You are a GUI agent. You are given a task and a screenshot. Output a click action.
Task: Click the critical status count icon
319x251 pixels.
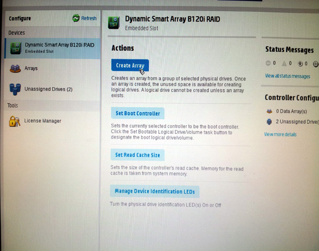point(268,63)
